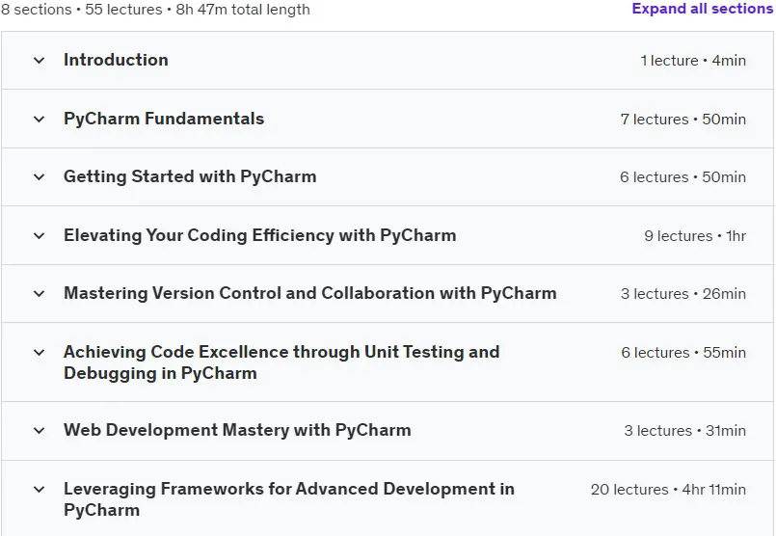776x536 pixels.
Task: Expand Mastering Version Control section chevron
Action: point(40,293)
